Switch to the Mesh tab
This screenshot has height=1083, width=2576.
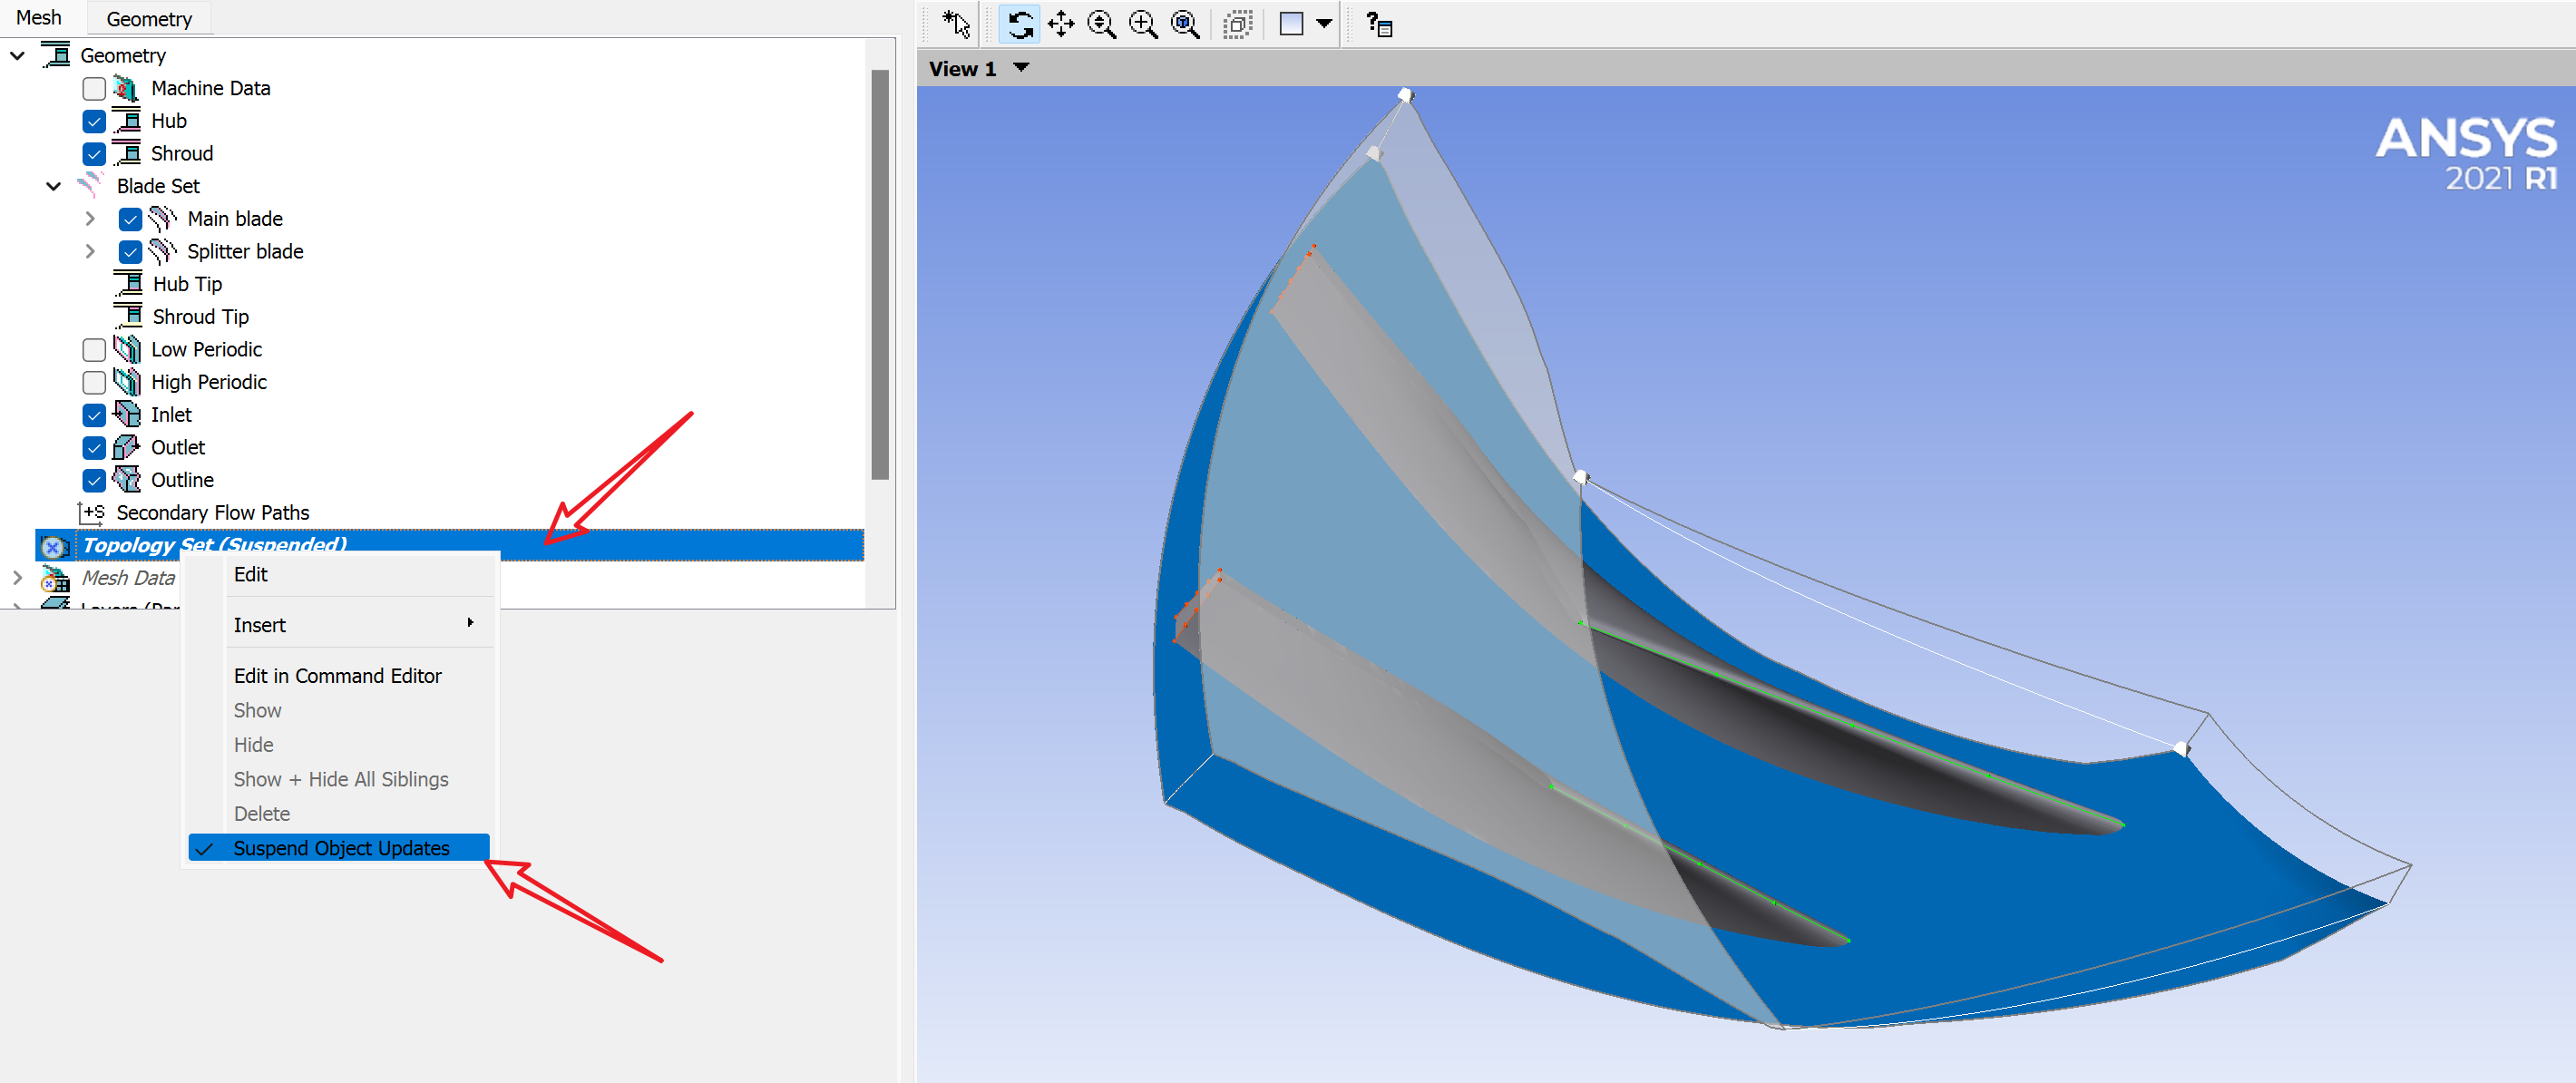point(38,18)
